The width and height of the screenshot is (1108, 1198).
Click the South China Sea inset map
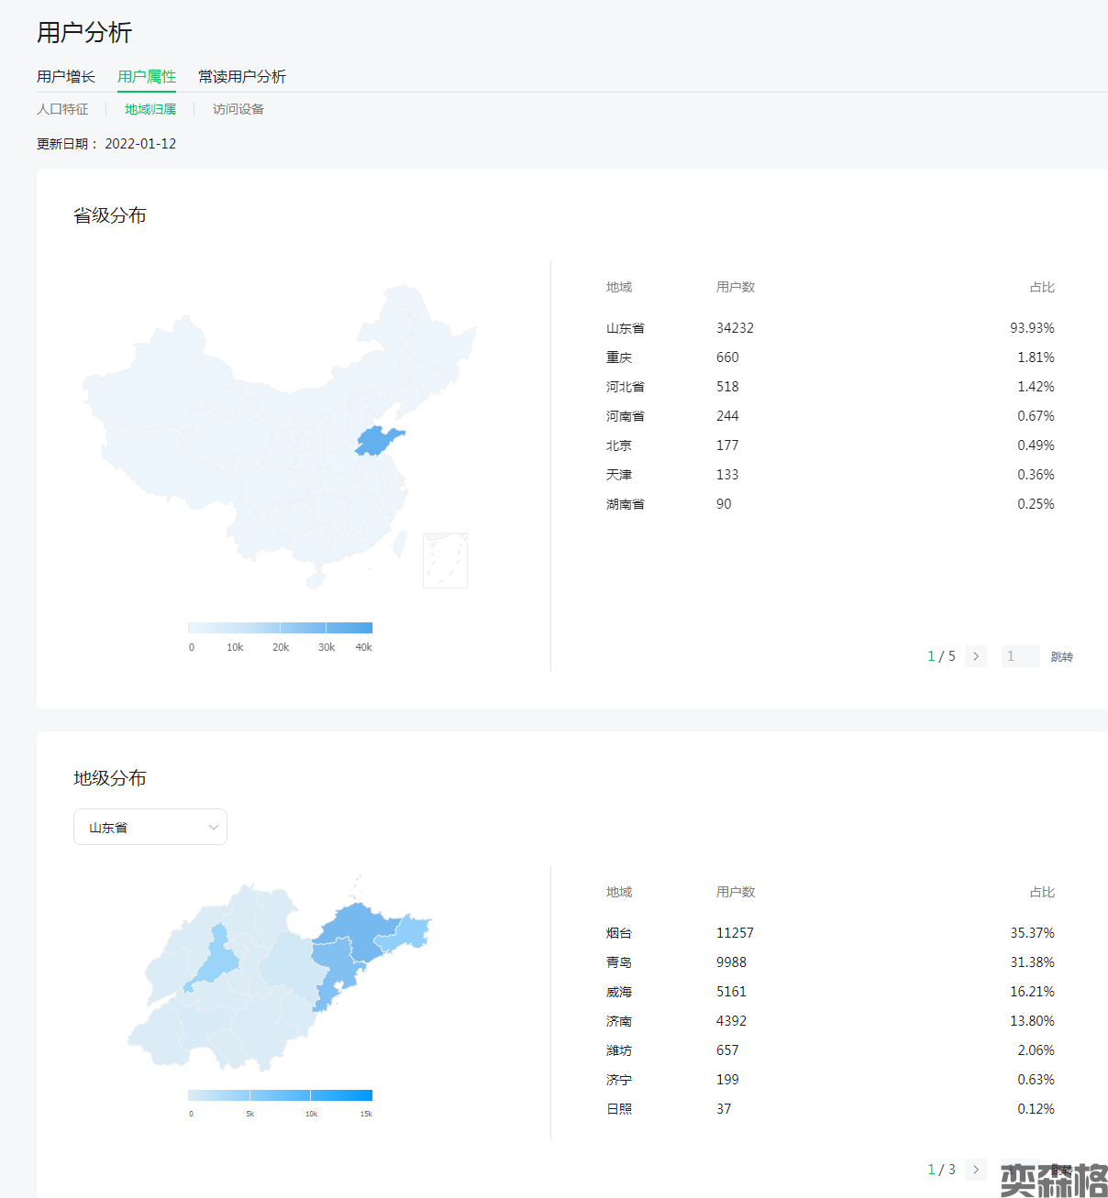click(x=445, y=560)
